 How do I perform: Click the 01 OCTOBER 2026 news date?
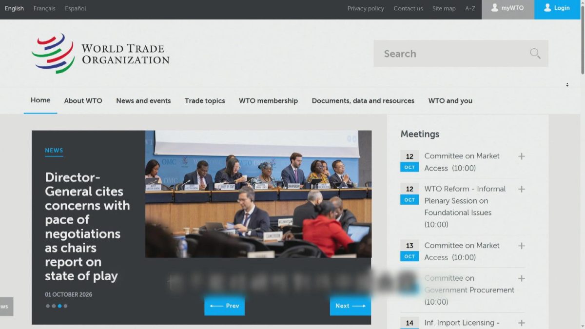68,294
